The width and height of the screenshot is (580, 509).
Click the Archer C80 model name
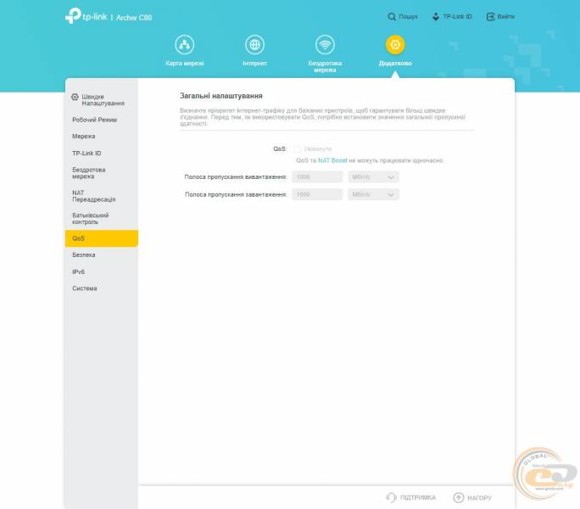134,18
